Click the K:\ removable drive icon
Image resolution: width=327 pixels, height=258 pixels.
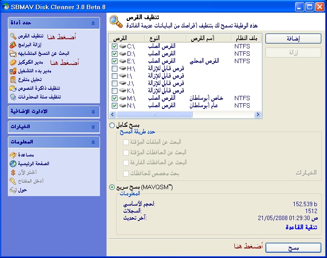123,91
